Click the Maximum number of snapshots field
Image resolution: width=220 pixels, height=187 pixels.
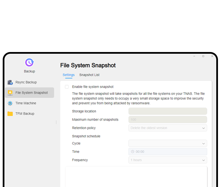(x=167, y=120)
